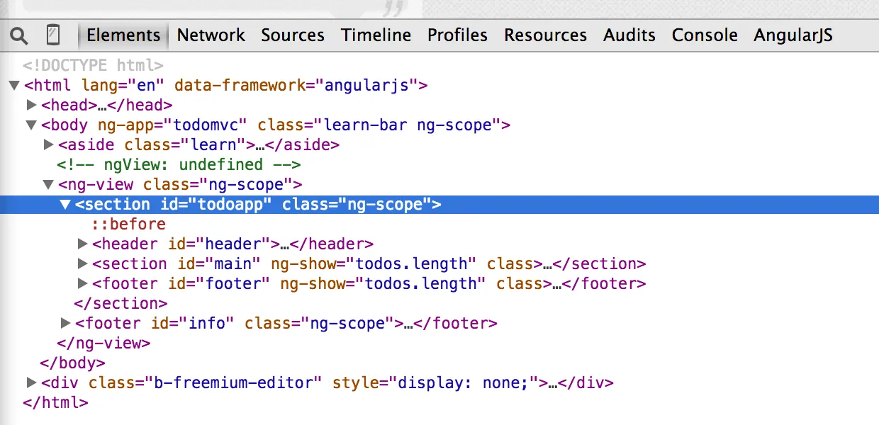Open the AngularJS tab
This screenshot has height=425, width=879.
click(x=793, y=35)
